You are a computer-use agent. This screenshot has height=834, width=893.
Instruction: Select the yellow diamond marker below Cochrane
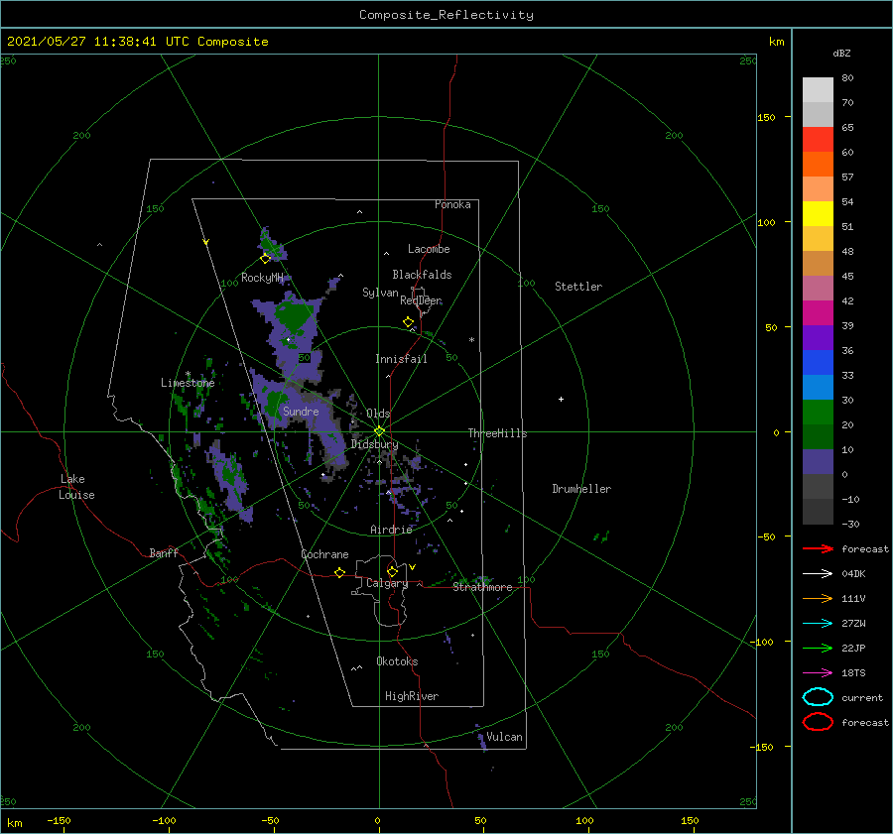pos(339,573)
